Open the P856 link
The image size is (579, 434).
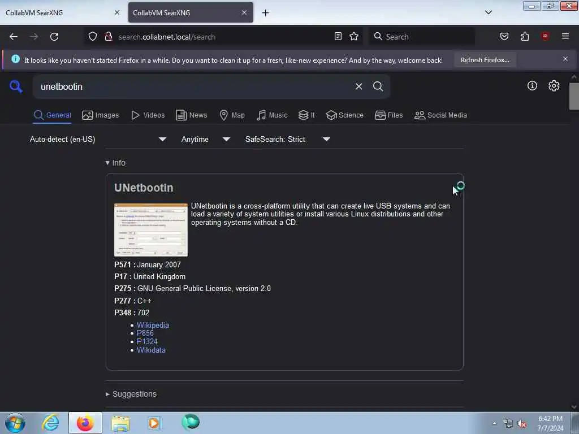pyautogui.click(x=145, y=333)
